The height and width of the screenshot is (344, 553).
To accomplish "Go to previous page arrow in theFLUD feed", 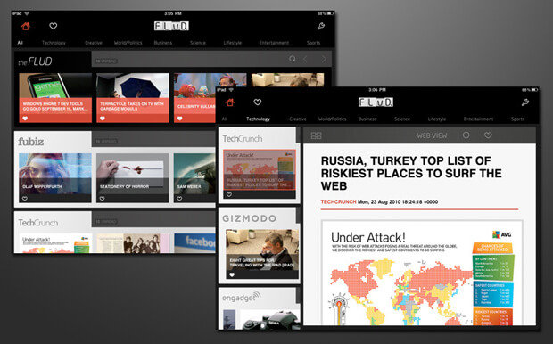I will (x=305, y=59).
